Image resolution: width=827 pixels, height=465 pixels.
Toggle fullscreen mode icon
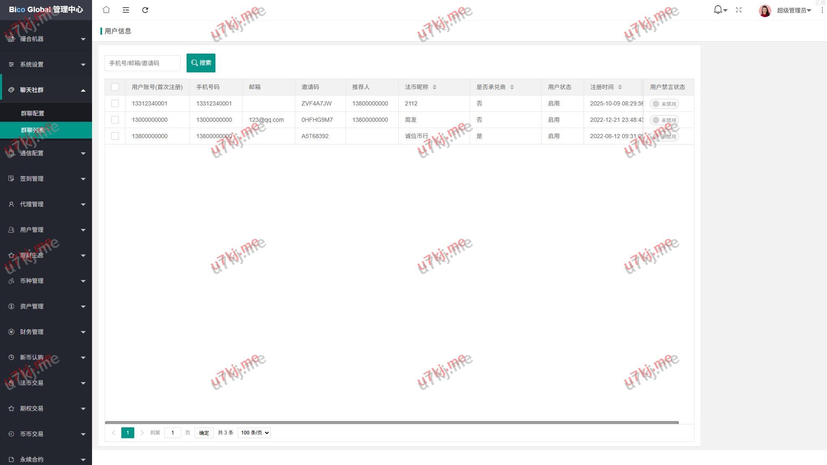tap(739, 10)
